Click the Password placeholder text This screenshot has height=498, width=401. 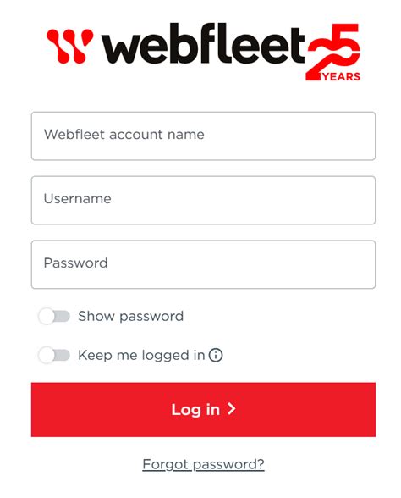point(76,263)
